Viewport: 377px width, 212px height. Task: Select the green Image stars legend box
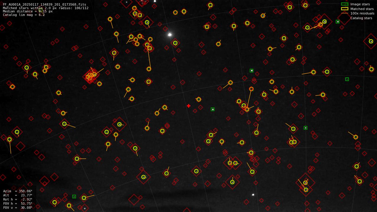coord(345,4)
